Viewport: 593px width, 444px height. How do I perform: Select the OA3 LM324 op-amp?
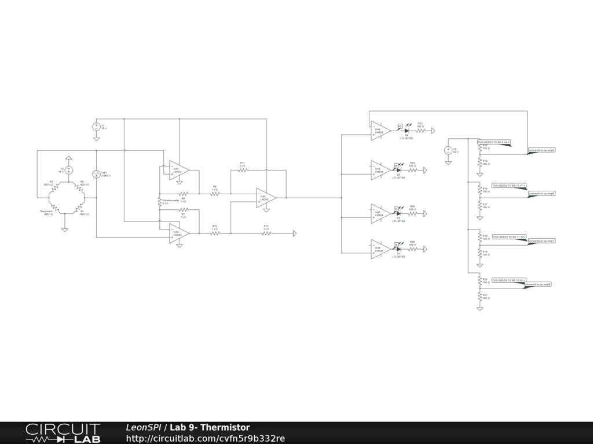click(x=266, y=198)
